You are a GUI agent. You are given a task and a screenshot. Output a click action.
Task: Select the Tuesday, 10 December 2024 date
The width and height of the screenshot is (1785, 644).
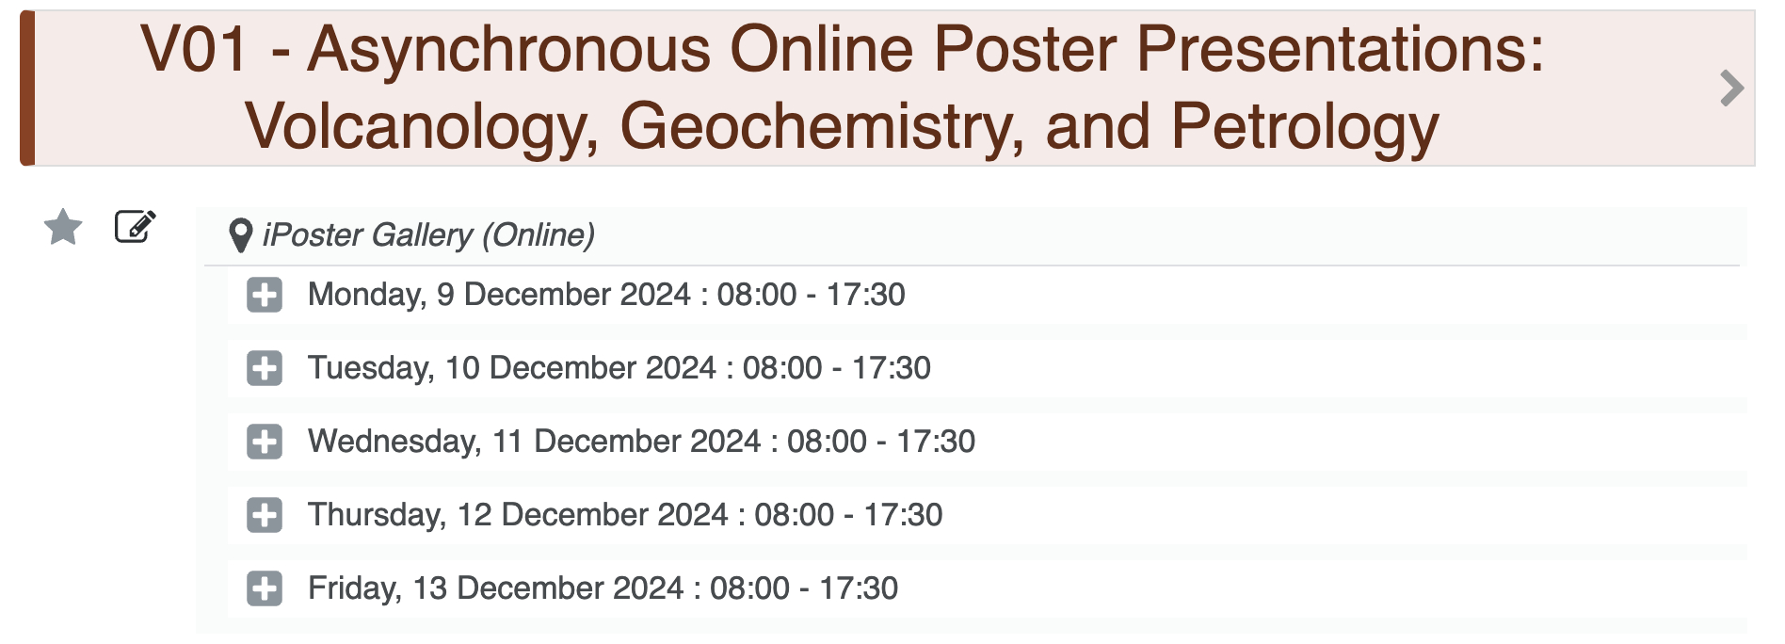click(x=511, y=368)
